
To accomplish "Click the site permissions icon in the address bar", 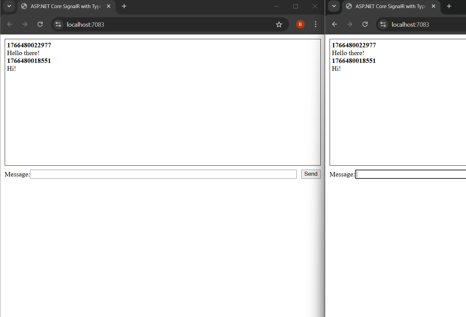I will click(x=58, y=24).
